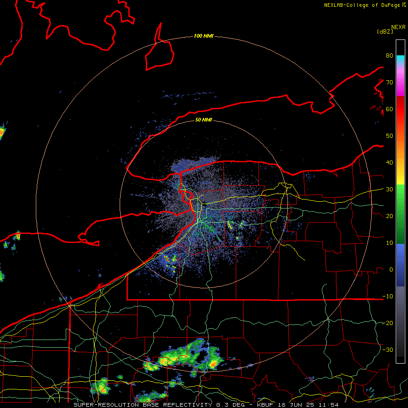Click the 50 NMI range ring label
This screenshot has width=408, height=408.
204,120
